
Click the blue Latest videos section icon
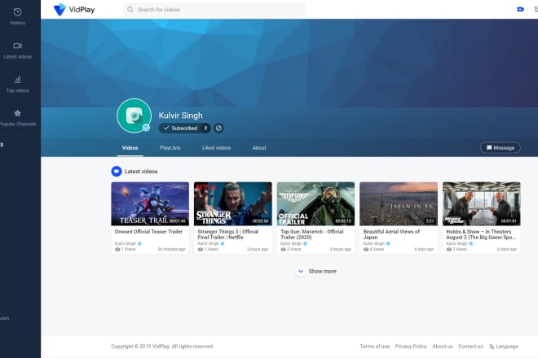point(117,172)
